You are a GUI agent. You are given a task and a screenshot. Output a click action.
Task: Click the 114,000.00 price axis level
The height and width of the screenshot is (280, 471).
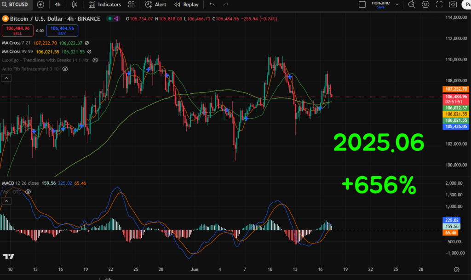click(456, 17)
